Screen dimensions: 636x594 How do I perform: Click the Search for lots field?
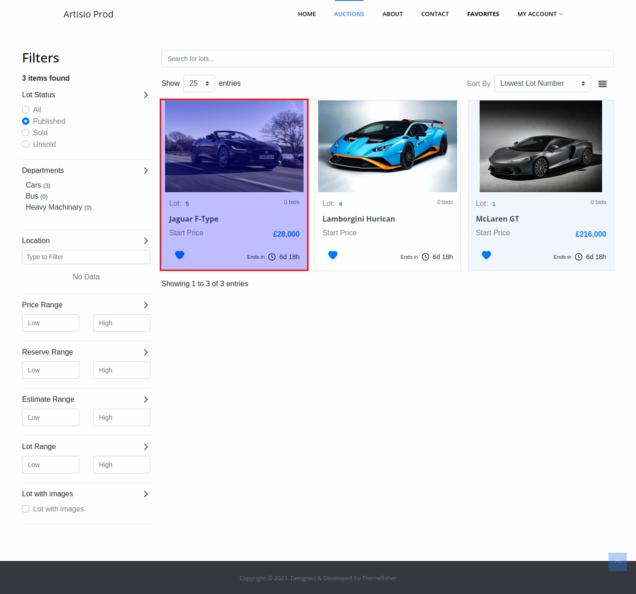point(387,59)
